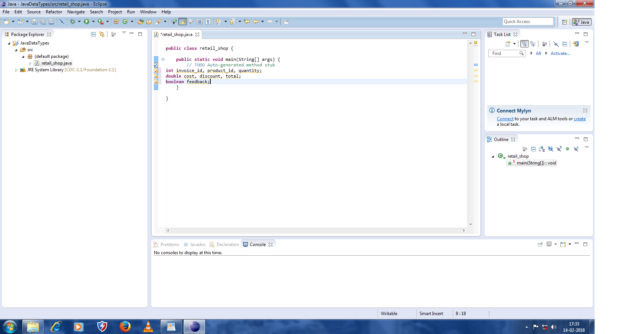
Task: Click the Search flashlight toolbar icon
Action: pyautogui.click(x=158, y=22)
